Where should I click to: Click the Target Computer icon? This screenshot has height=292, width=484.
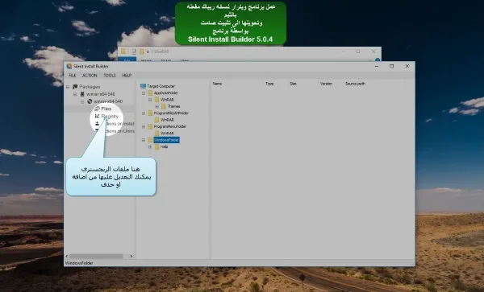tap(143, 86)
